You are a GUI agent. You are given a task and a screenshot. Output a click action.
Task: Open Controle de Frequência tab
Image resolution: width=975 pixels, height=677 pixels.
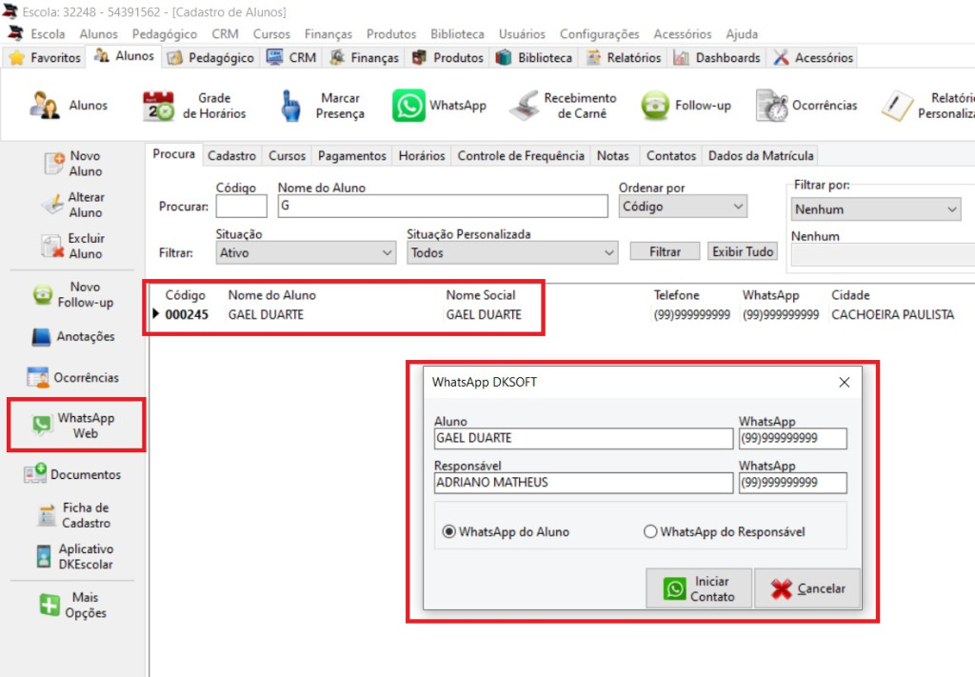point(521,156)
